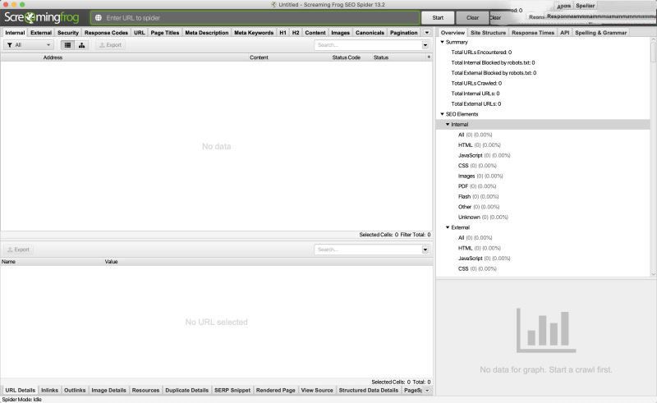Switch to the Response Times tab
The height and width of the screenshot is (403, 657).
532,33
